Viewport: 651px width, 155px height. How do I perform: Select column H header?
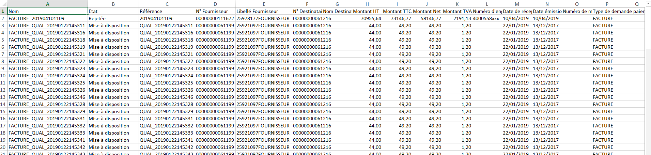pos(367,4)
